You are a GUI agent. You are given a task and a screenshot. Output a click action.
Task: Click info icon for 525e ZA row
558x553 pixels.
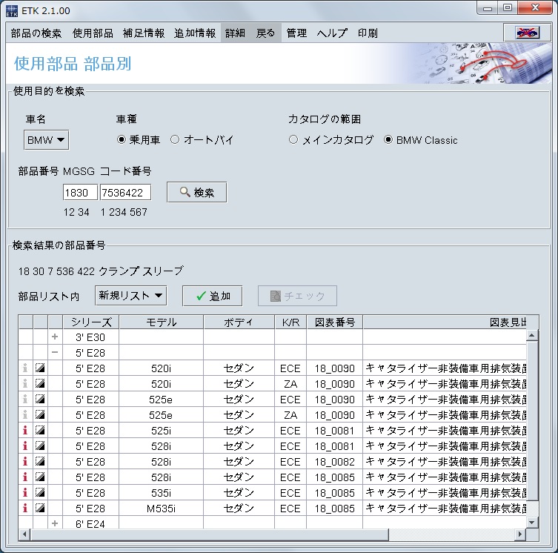25,414
